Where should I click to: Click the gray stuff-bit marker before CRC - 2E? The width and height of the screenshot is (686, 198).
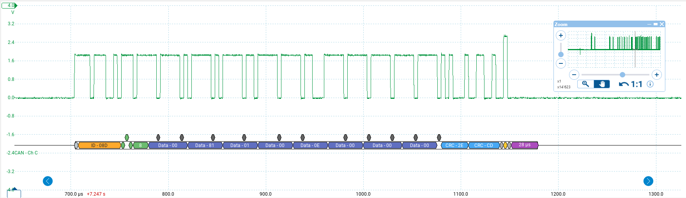click(439, 137)
